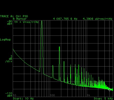The image size is (114, 100).
Task: Click the '-80 dB*' top scale value
Action: [x=9, y=22]
